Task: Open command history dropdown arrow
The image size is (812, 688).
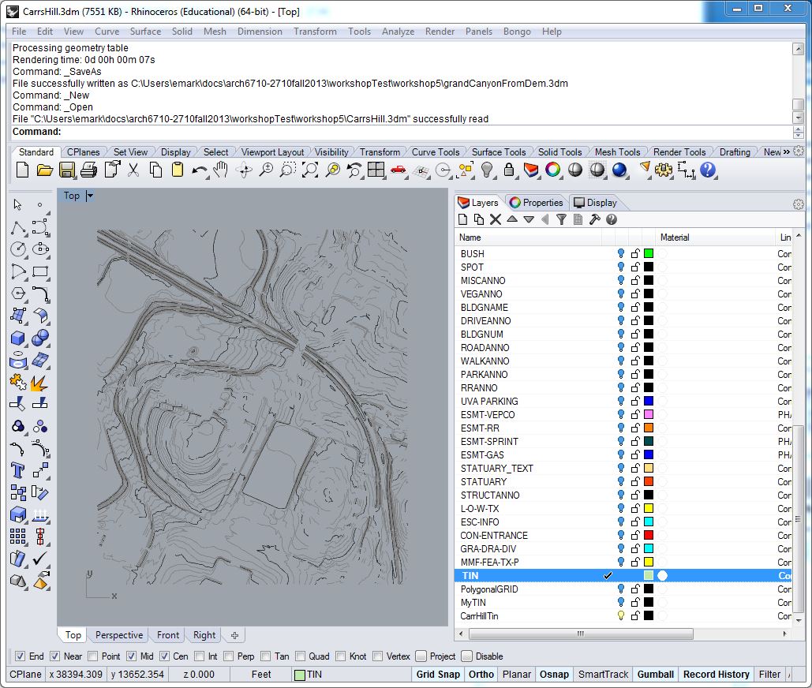Action: pyautogui.click(x=799, y=134)
